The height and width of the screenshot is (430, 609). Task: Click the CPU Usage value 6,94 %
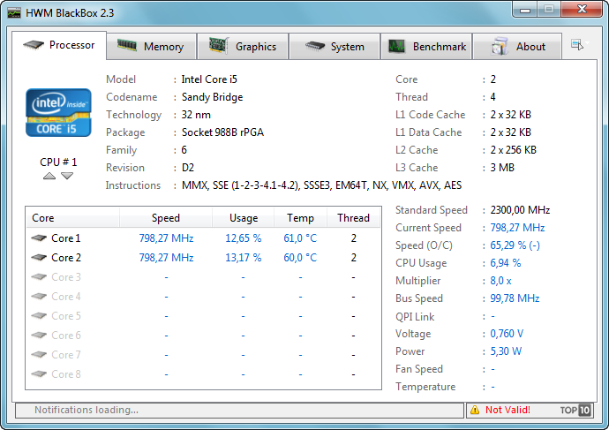point(506,263)
